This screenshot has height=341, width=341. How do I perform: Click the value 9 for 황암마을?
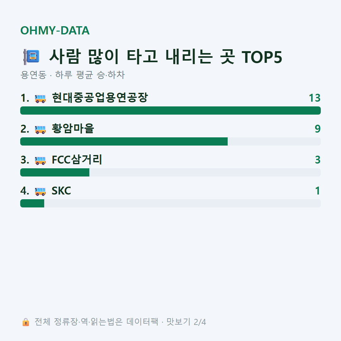[x=318, y=129]
